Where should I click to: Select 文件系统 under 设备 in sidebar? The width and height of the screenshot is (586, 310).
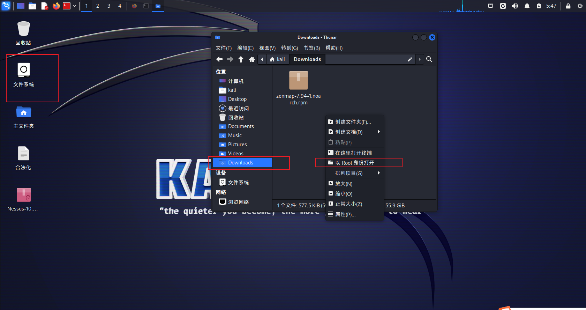[x=242, y=182]
